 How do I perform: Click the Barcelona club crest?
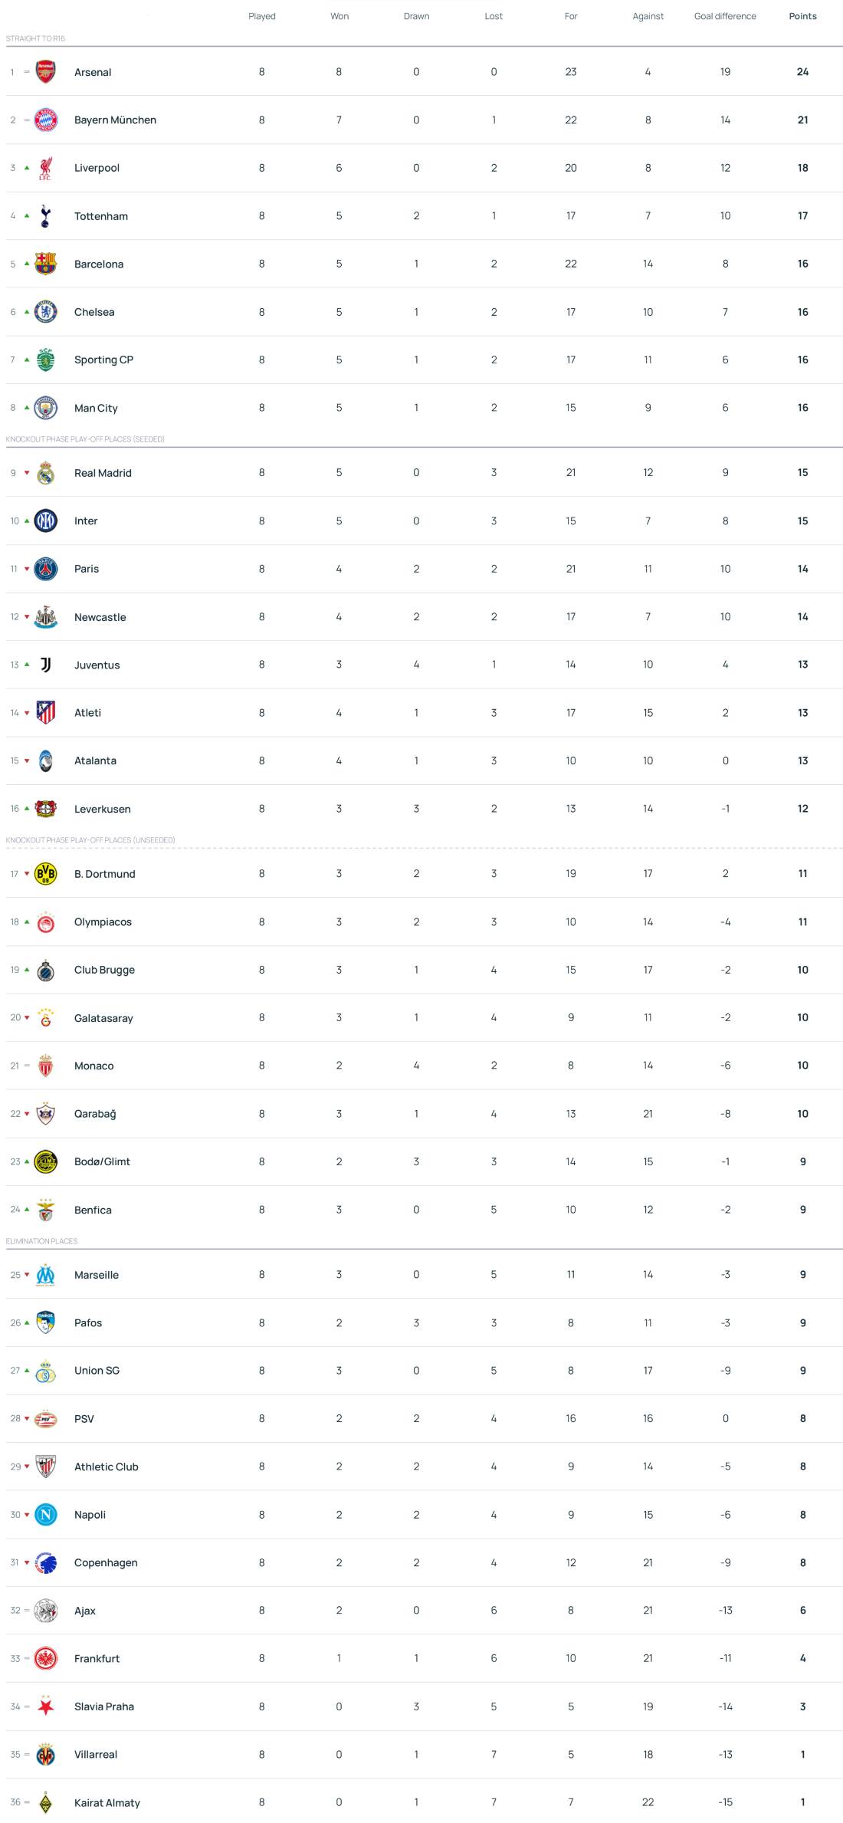45,264
